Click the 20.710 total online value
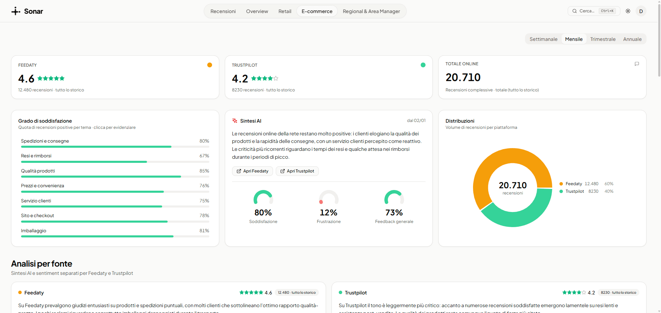The height and width of the screenshot is (313, 661). 463,77
